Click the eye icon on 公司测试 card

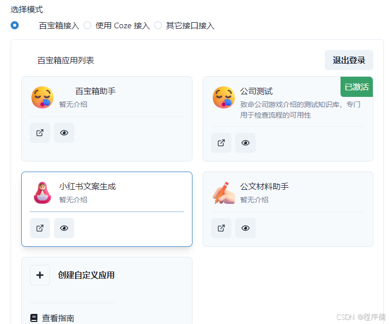click(x=246, y=143)
